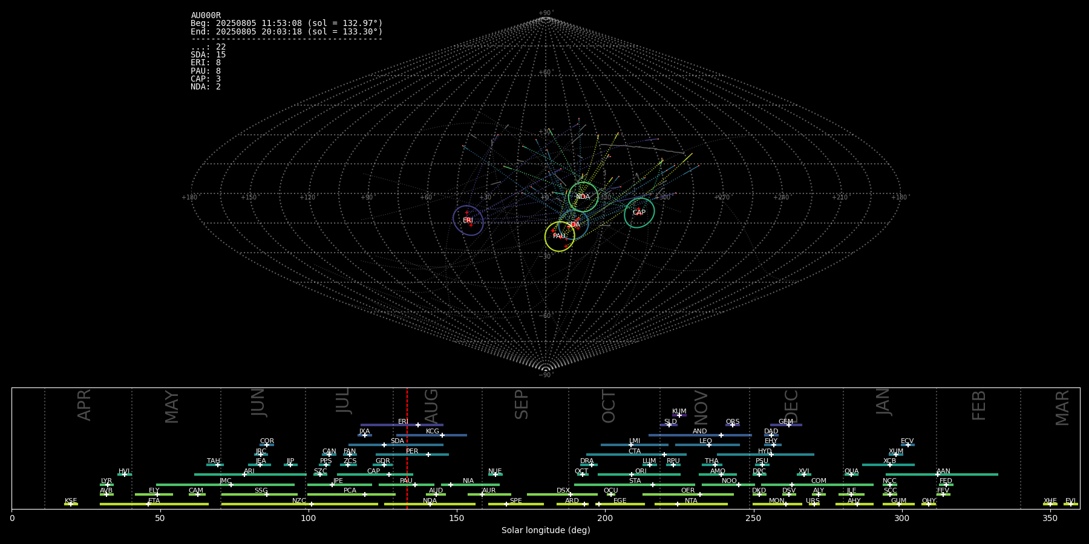Click the sporadic count line '...: 22'
The image size is (1089, 544).
point(208,47)
